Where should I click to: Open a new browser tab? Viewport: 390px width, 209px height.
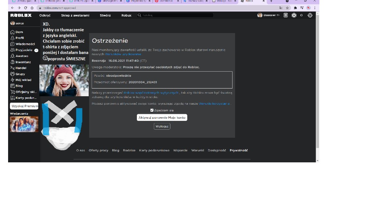click(x=271, y=1)
